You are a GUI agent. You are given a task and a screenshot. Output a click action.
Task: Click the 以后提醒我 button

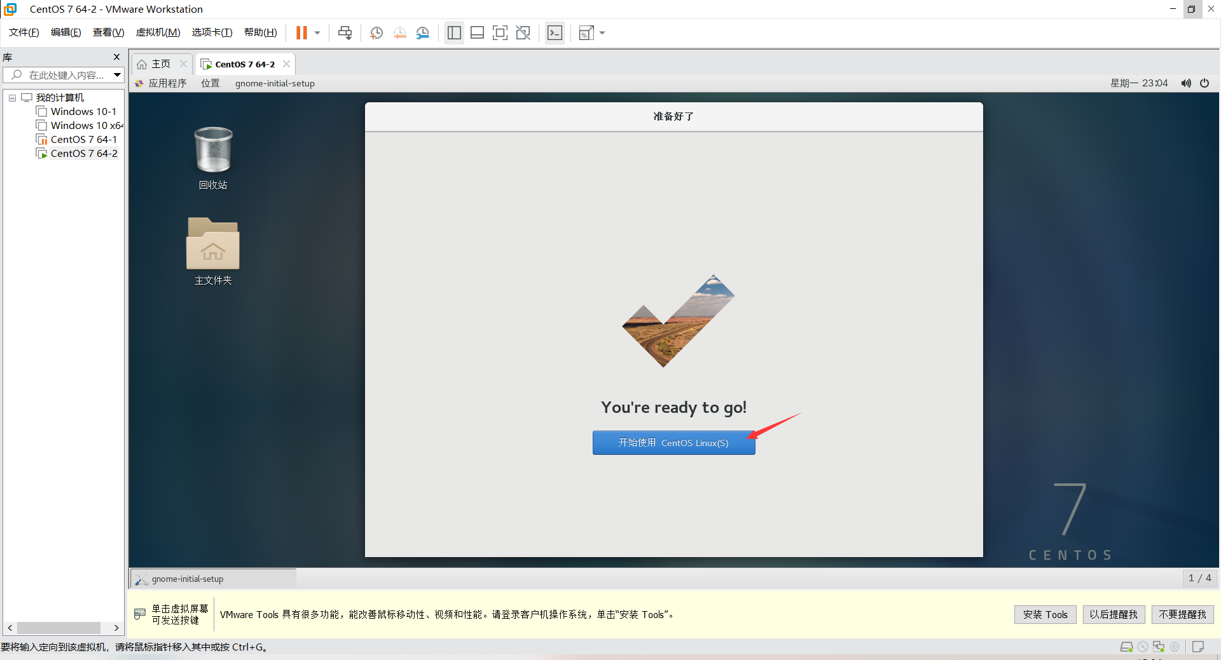pos(1114,614)
